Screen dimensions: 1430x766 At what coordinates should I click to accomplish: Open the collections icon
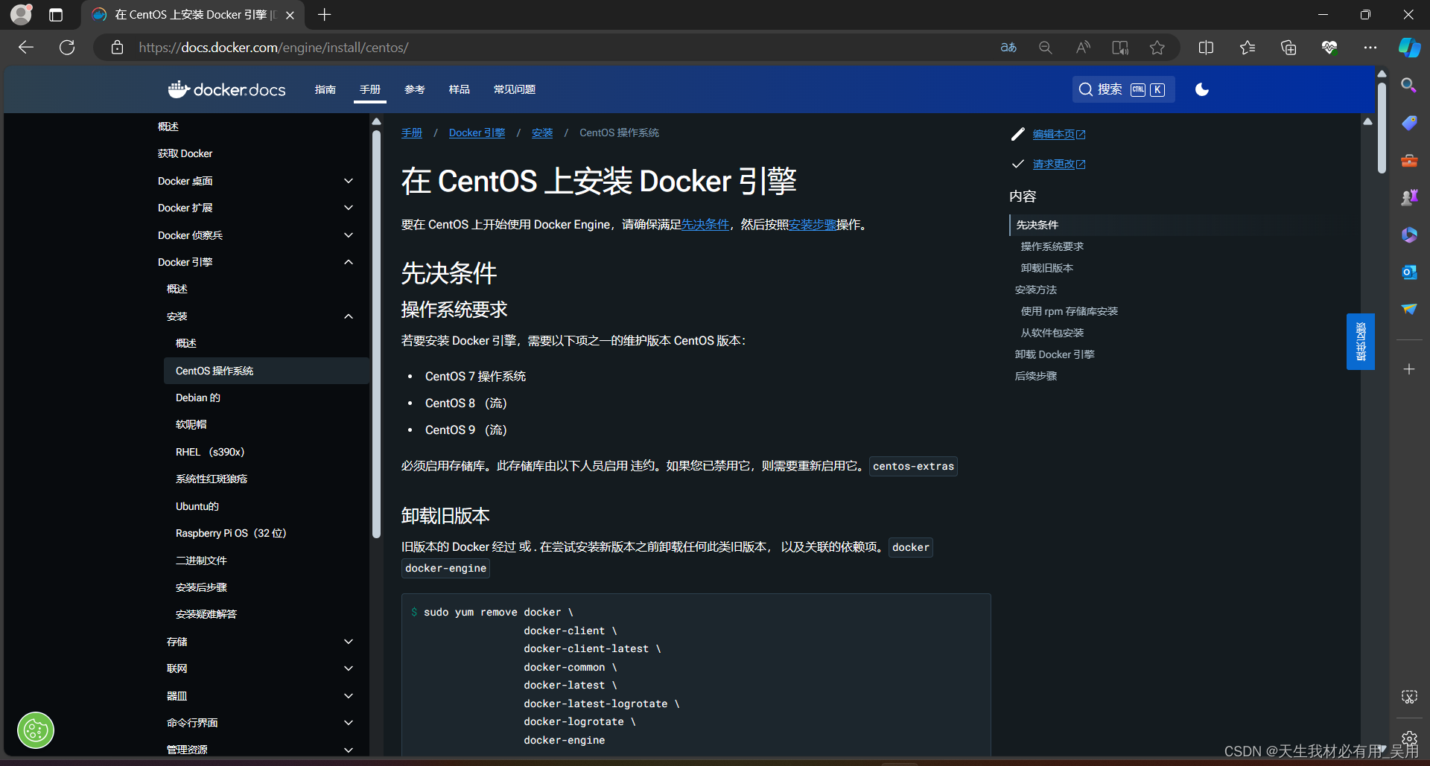click(1288, 48)
